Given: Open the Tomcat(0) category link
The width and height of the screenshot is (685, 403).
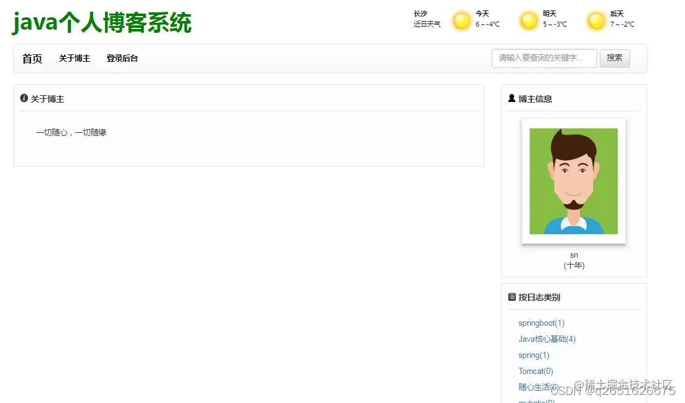Looking at the screenshot, I should (x=536, y=371).
